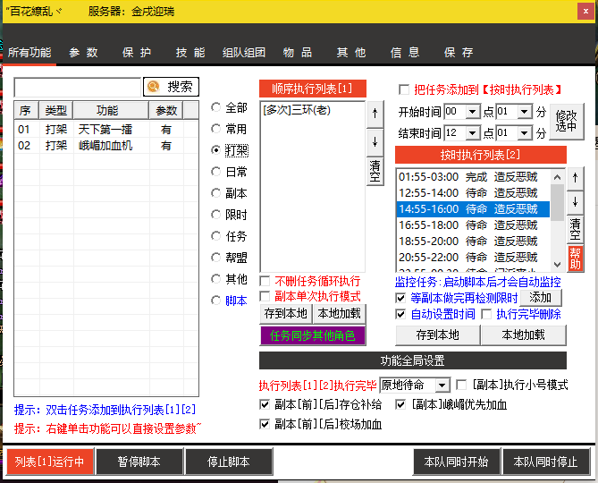Image resolution: width=598 pixels, height=483 pixels.
Task: Click 存到本地 under sequential list
Action: coord(286,314)
